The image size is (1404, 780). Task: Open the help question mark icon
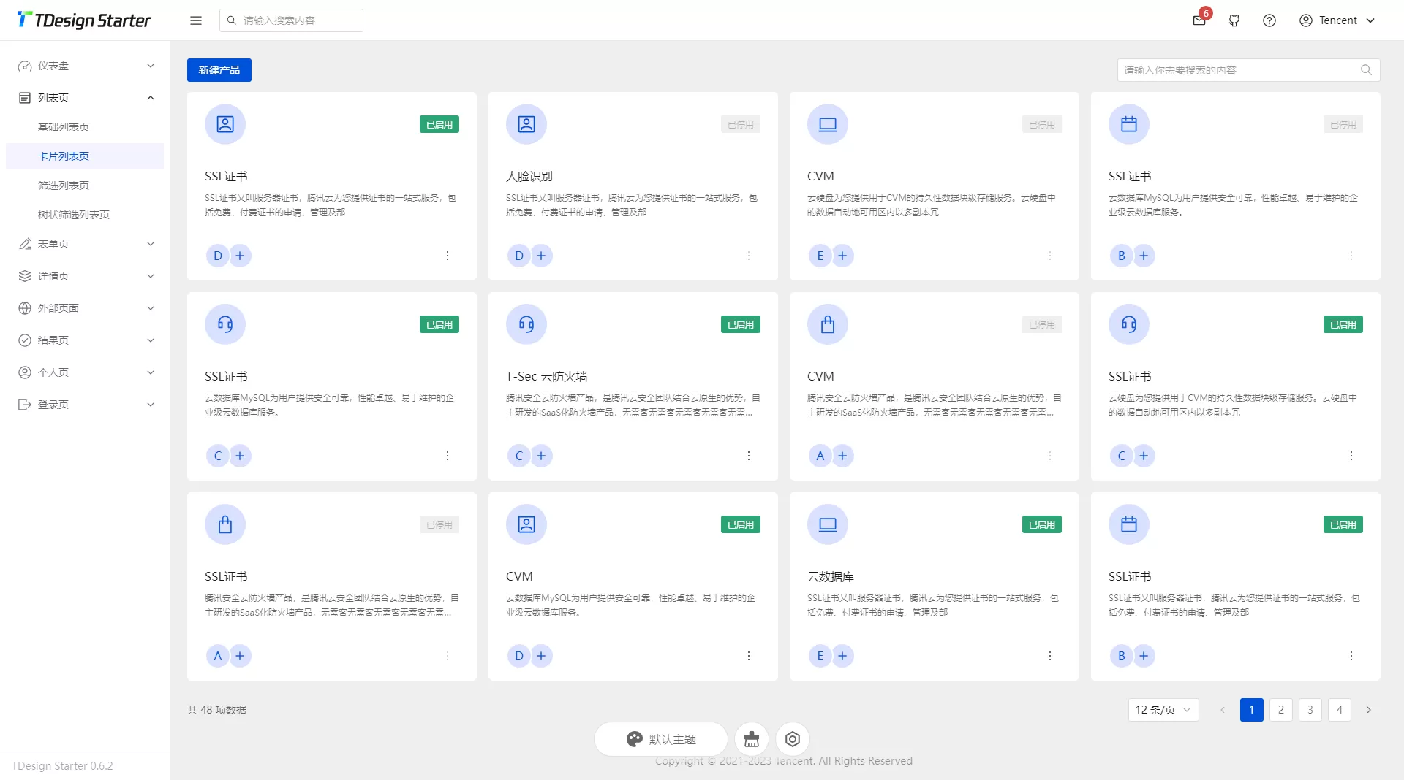coord(1269,20)
